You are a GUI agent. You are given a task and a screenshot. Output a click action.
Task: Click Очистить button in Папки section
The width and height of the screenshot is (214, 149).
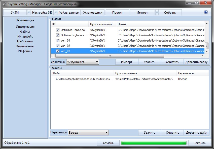pos(172,62)
